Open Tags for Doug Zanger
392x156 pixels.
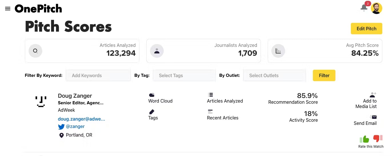pyautogui.click(x=153, y=115)
